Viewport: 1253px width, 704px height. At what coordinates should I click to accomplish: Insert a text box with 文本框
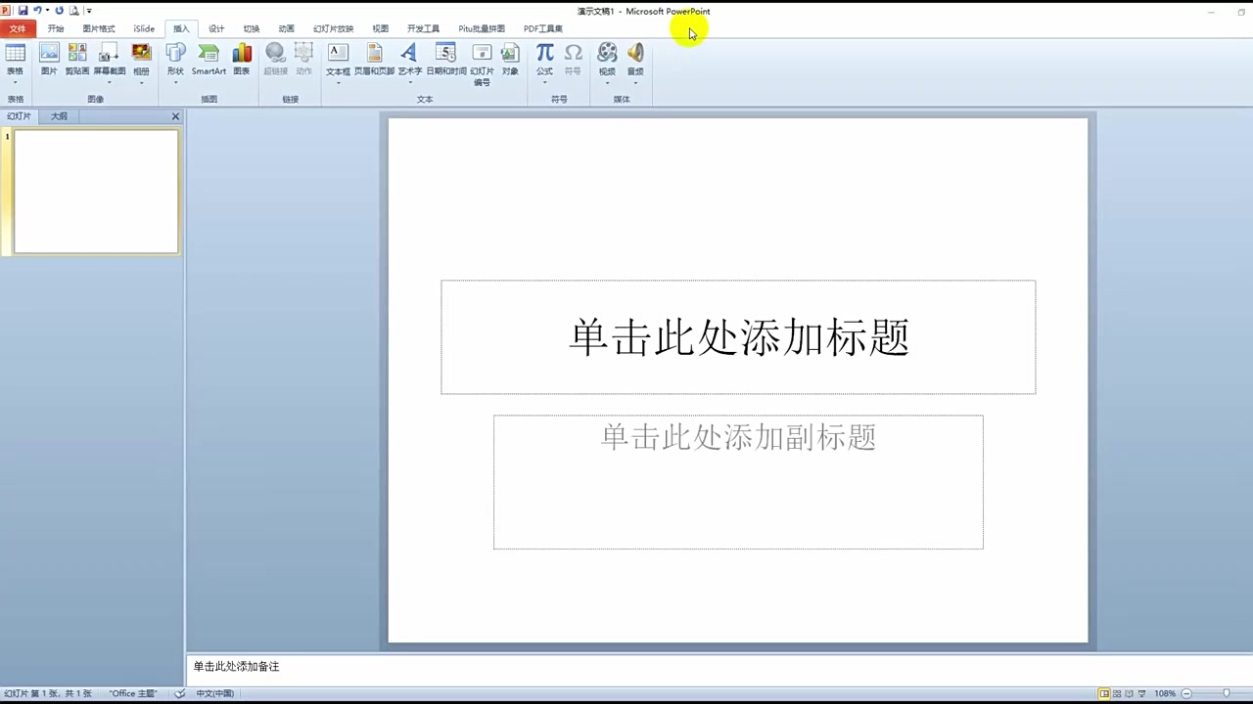click(338, 59)
